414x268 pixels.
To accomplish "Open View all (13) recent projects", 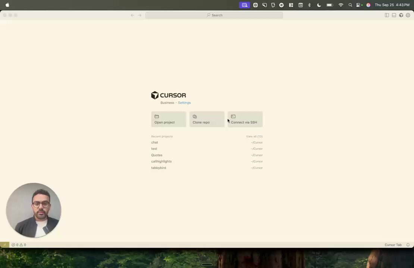I will (x=254, y=137).
